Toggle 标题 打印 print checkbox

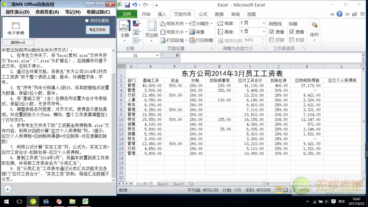click(292, 40)
